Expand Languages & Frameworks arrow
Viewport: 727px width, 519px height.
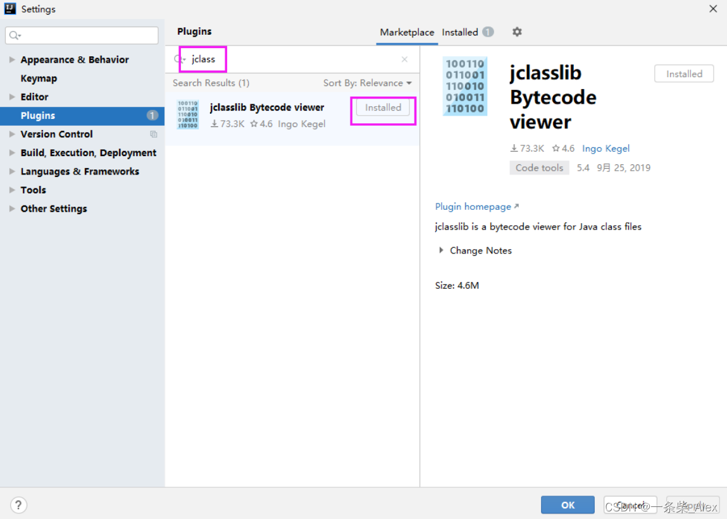[12, 171]
